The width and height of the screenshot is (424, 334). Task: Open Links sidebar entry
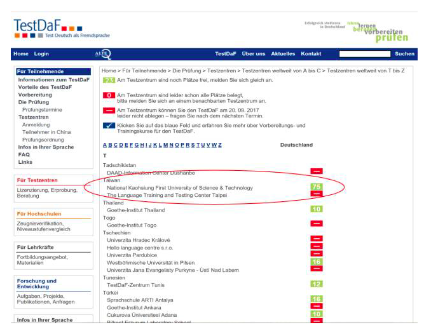pos(25,162)
